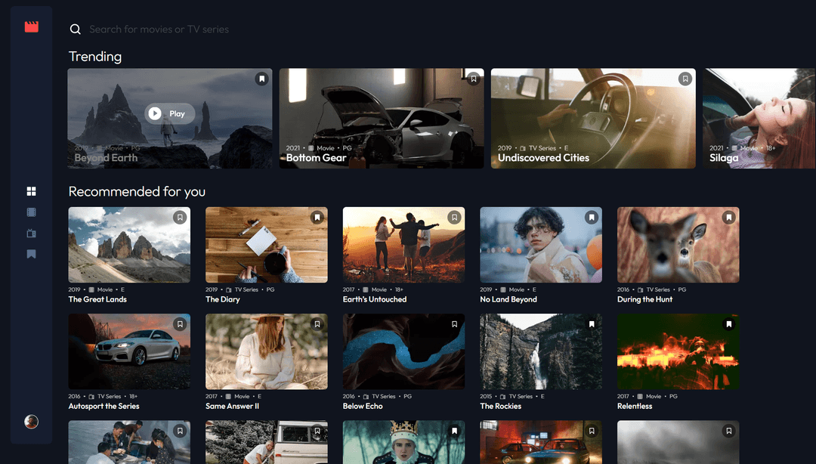The image size is (816, 464).
Task: Open The Diary thumbnail image
Action: pos(267,245)
